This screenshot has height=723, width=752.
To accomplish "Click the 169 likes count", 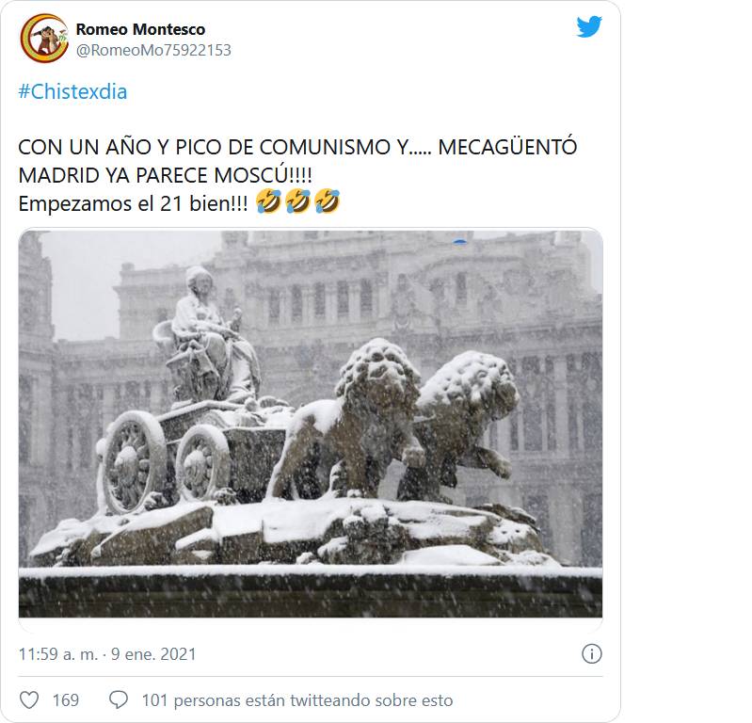I will click(x=66, y=700).
